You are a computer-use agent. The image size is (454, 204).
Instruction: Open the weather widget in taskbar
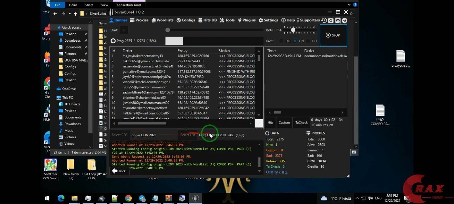(x=336, y=198)
